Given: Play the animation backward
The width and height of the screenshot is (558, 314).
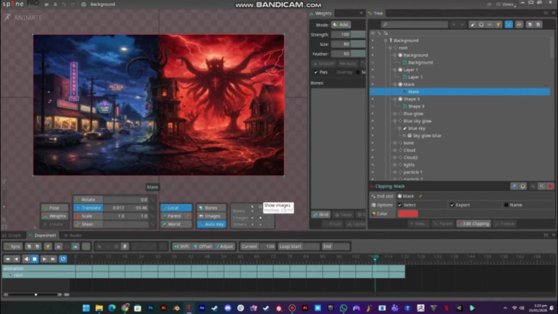Looking at the screenshot, I should click(26, 259).
